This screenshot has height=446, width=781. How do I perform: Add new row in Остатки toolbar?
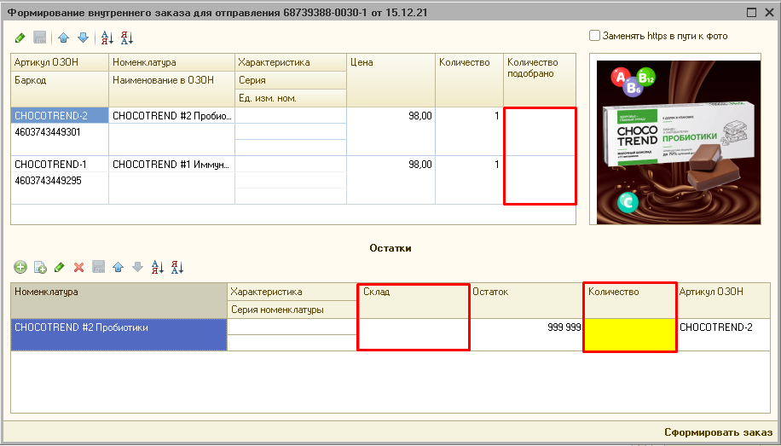20,267
